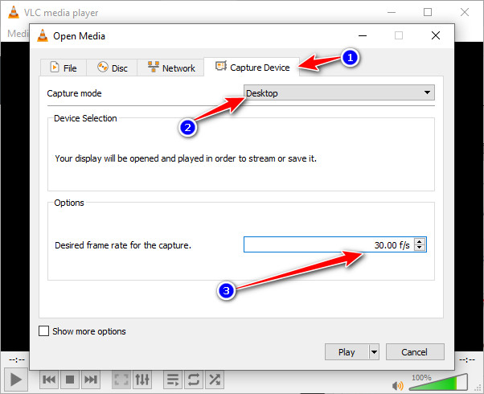This screenshot has width=484, height=394.
Task: Expand the Play button dropdown arrow
Action: (374, 352)
